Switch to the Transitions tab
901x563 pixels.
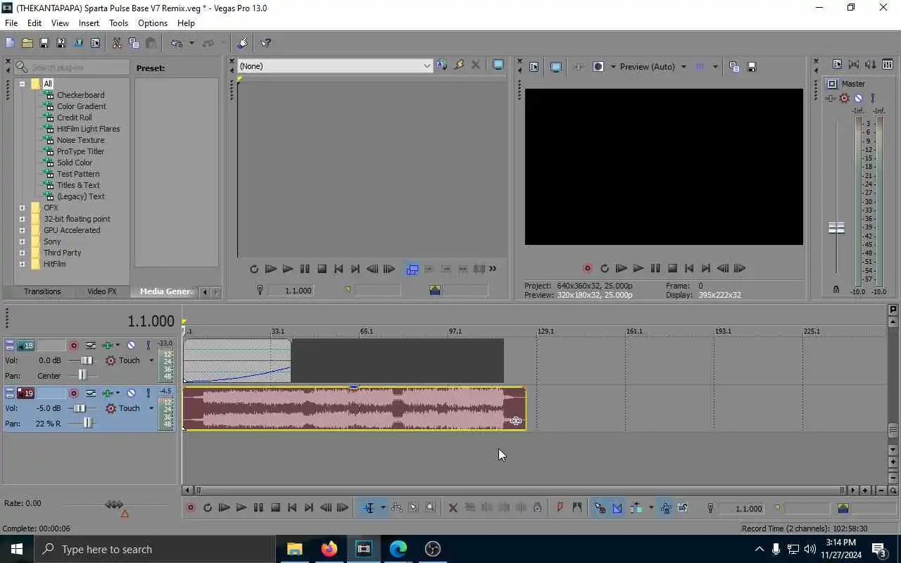pyautogui.click(x=42, y=291)
